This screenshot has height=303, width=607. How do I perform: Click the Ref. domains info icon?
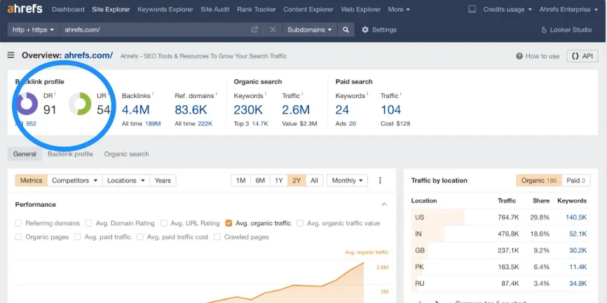coord(216,94)
